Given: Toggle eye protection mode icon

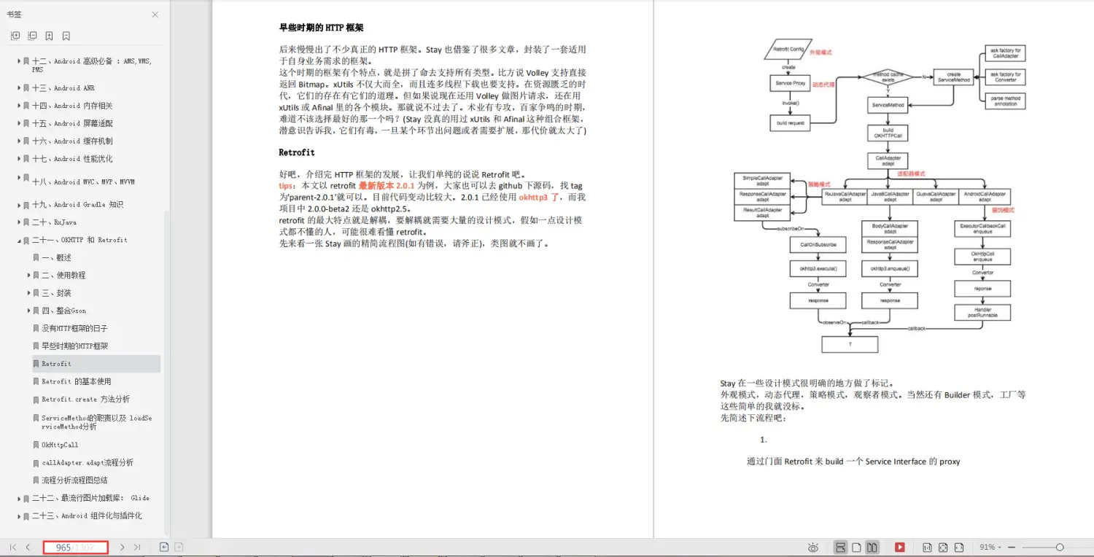Looking at the screenshot, I should 813,547.
